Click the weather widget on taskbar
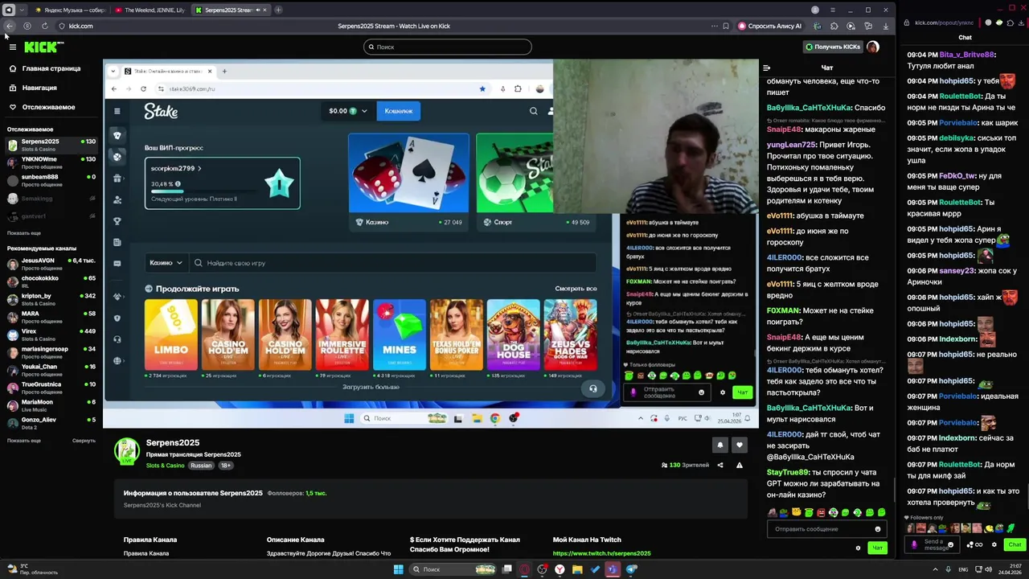Screen dimensions: 1029x579 coord(32,569)
